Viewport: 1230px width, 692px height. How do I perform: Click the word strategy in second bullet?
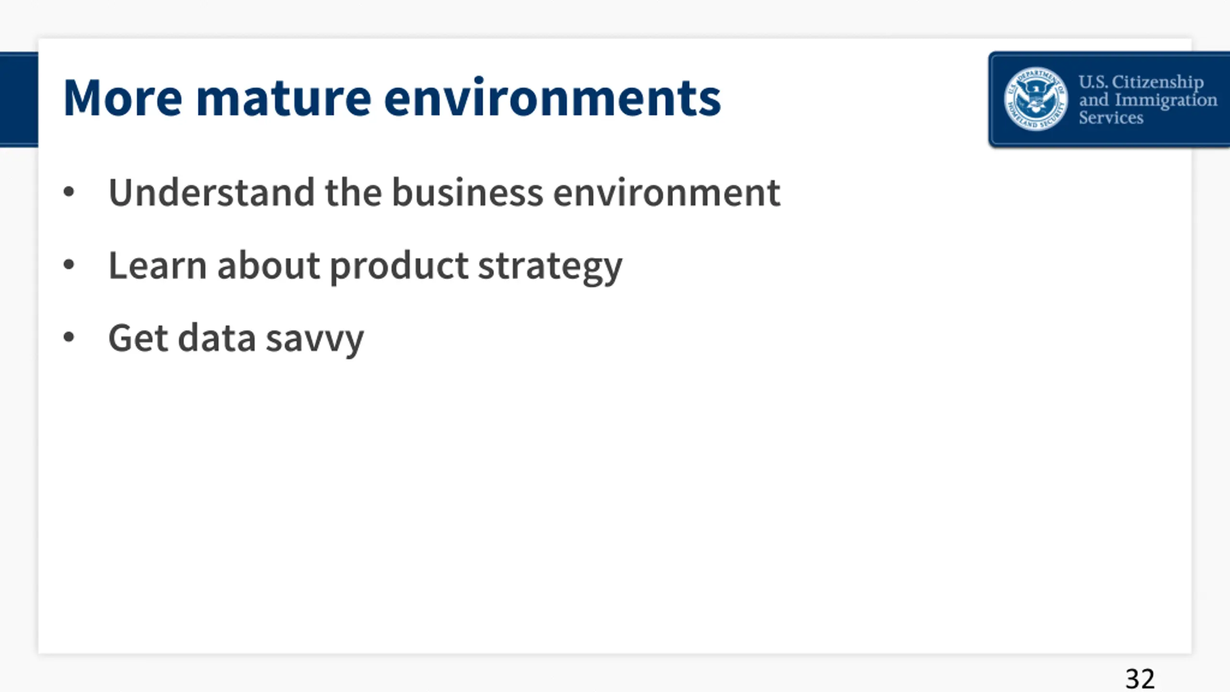550,267
